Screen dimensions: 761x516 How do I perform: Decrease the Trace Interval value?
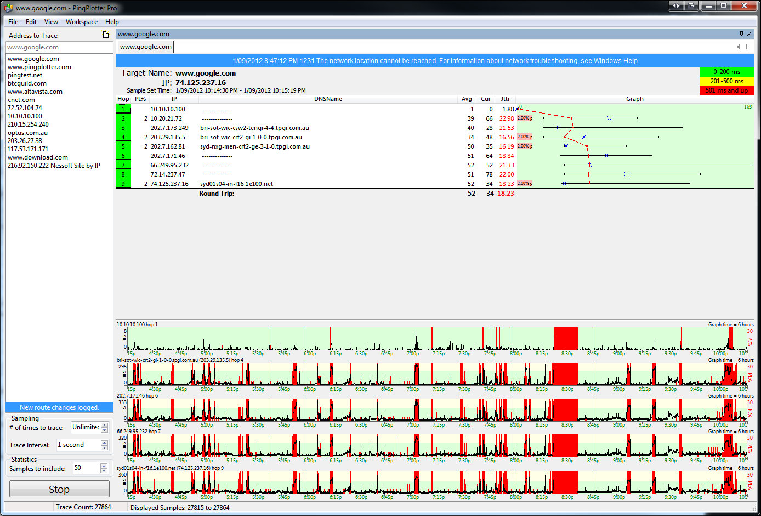pyautogui.click(x=104, y=448)
